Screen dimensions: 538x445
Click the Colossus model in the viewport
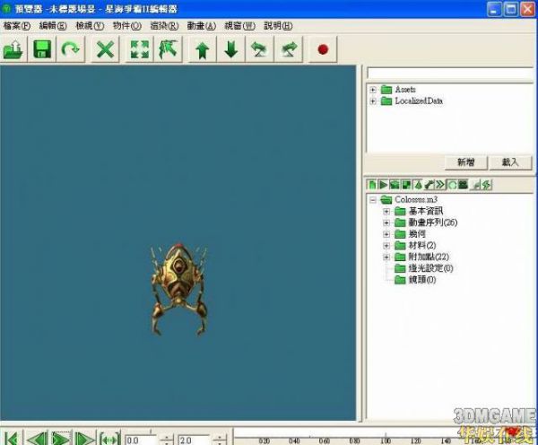[178, 288]
